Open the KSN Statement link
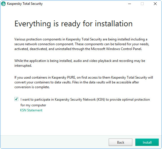This screenshot has width=162, height=149. click(x=31, y=110)
